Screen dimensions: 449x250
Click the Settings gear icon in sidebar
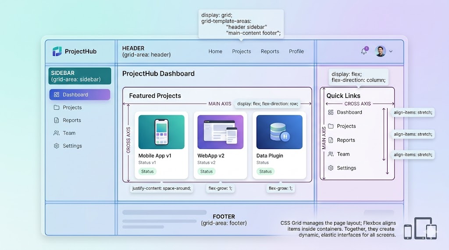56,146
